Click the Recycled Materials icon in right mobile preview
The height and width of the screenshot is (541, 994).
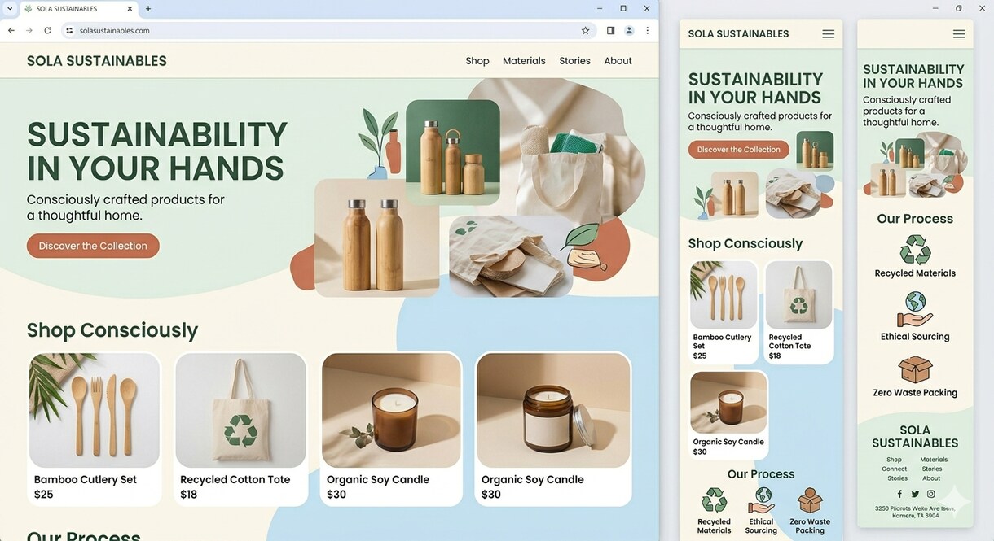[x=915, y=250]
